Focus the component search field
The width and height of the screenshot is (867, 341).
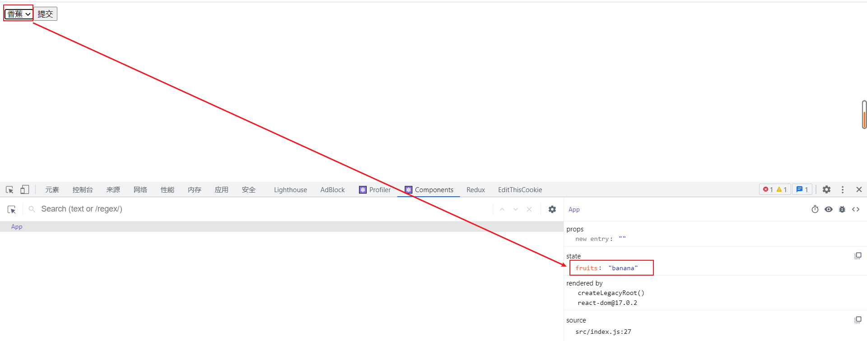pos(264,209)
